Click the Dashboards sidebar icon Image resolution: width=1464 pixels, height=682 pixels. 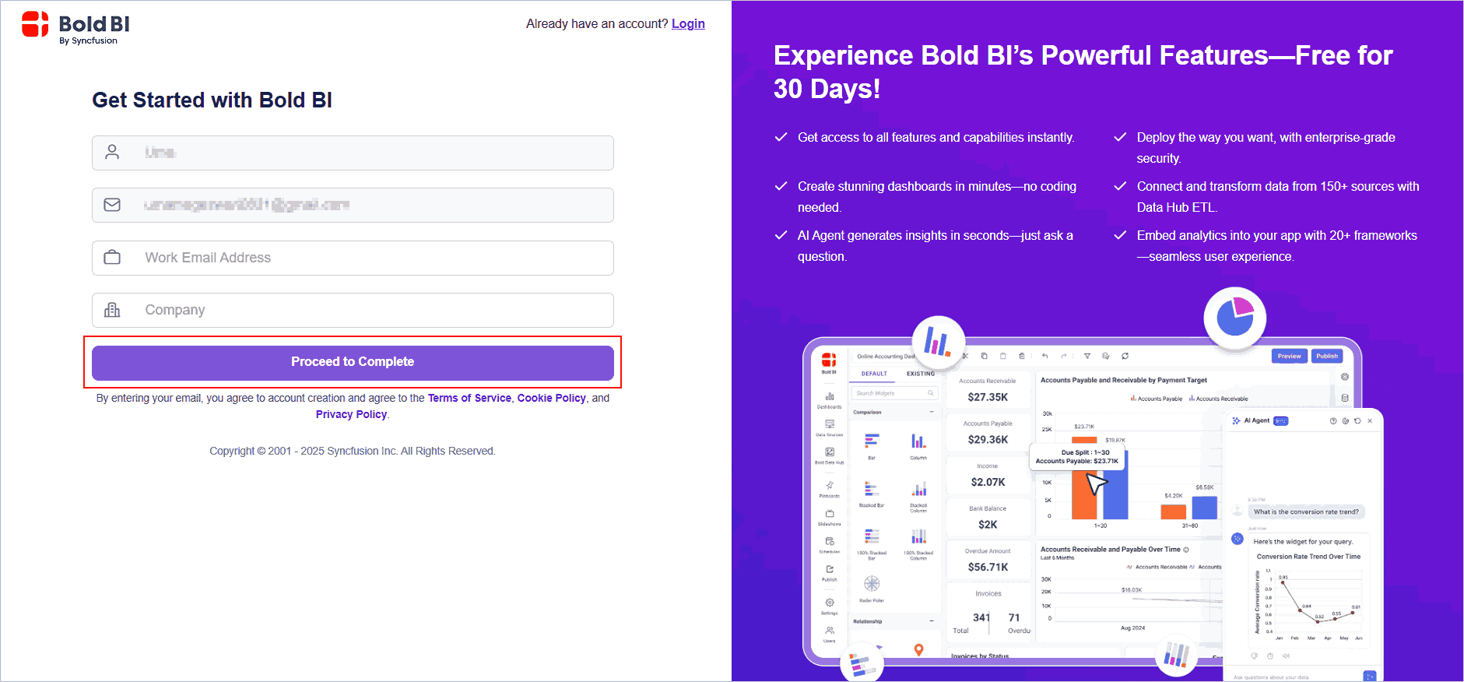pos(830,399)
